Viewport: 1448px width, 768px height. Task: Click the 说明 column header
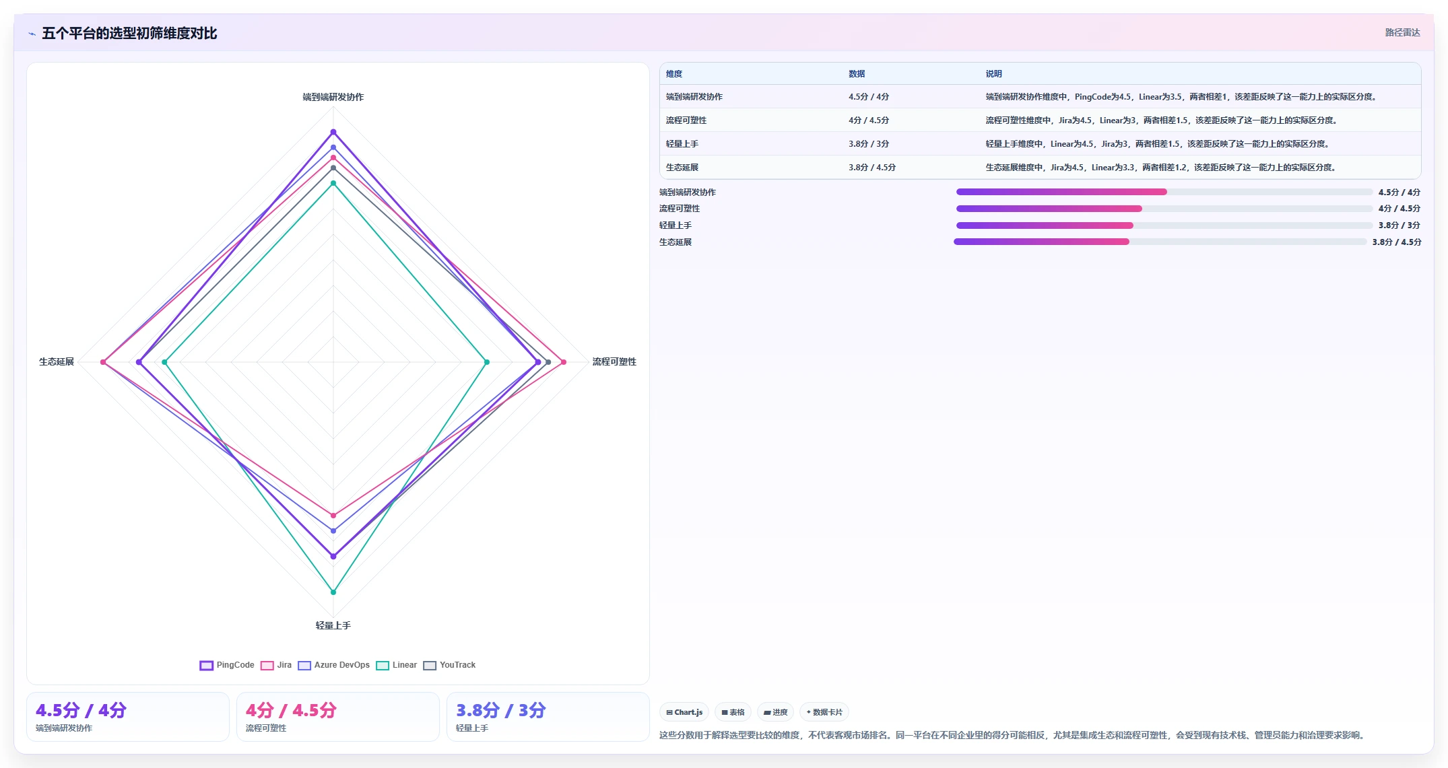point(994,74)
